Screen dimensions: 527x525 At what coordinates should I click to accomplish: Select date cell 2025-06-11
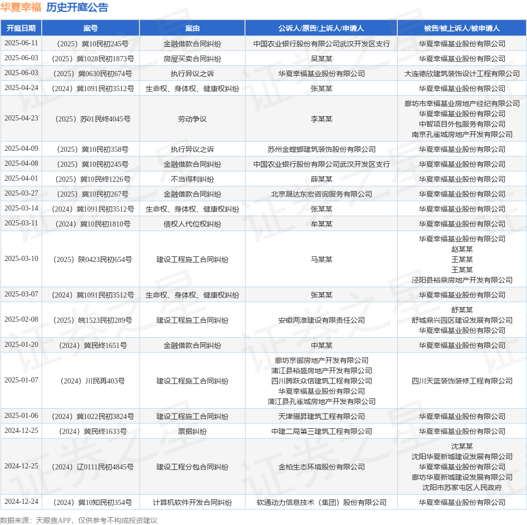(x=21, y=43)
